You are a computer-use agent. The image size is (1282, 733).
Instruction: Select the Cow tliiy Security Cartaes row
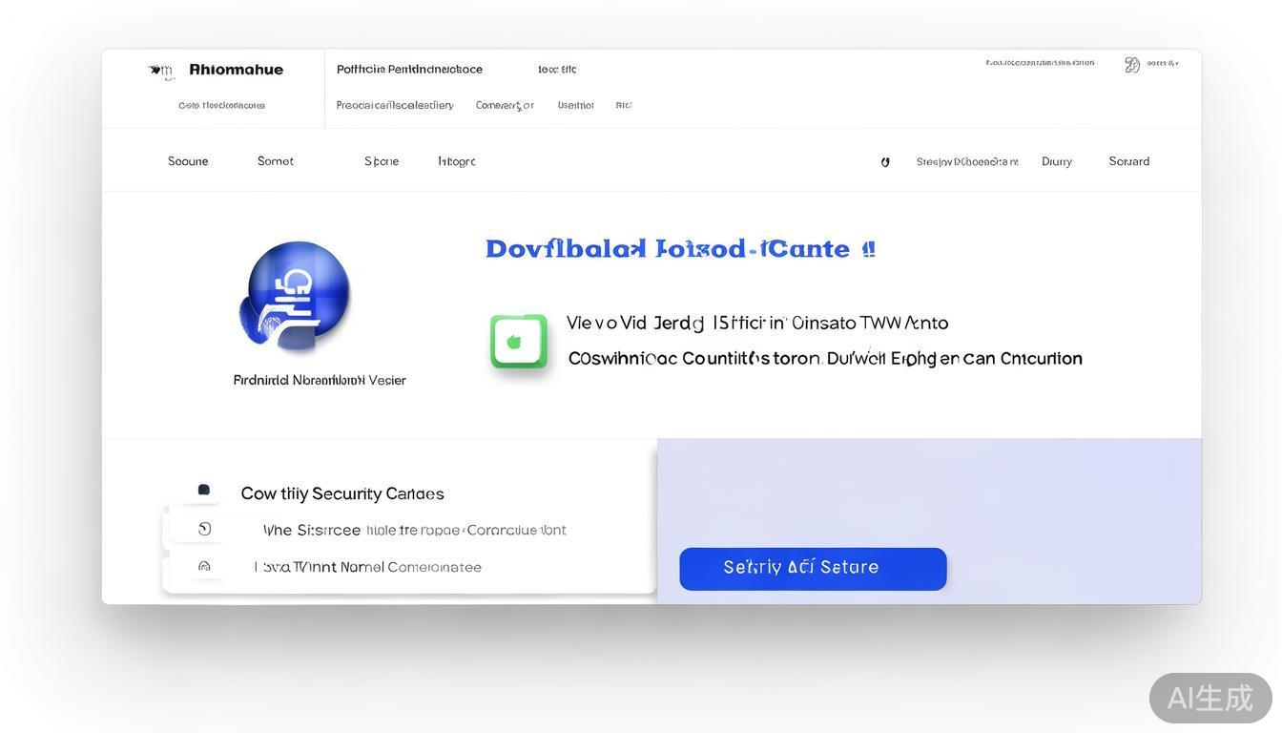click(342, 493)
